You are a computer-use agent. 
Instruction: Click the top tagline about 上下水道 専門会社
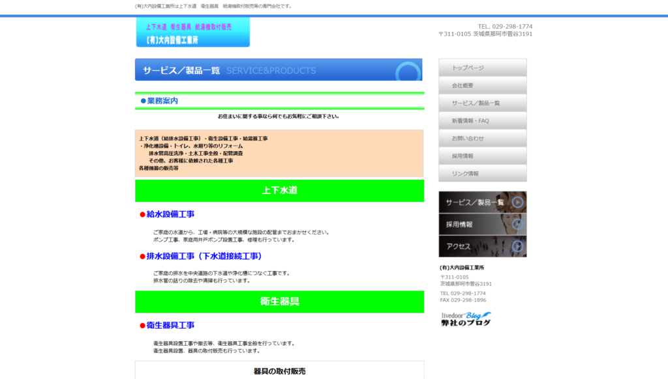(213, 7)
